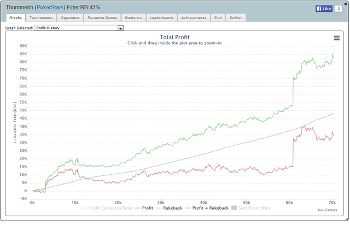
Task: Click the 'Click and drag inside' subtitle
Action: [174, 43]
